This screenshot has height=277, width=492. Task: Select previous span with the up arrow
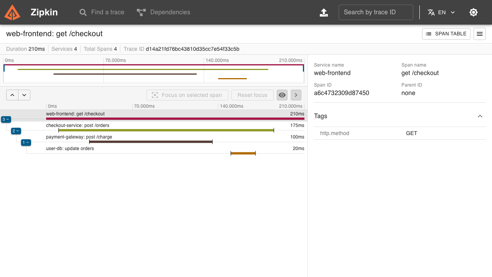pyautogui.click(x=12, y=95)
